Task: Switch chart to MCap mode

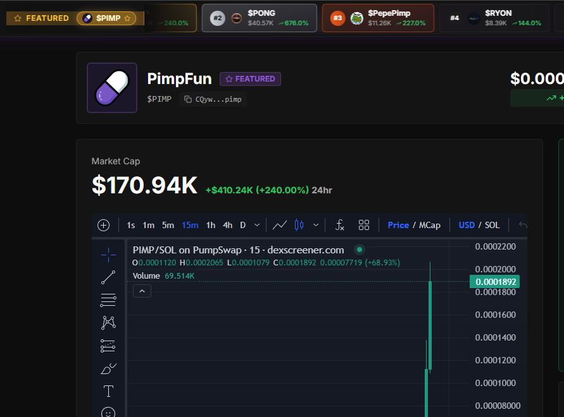Action: (429, 225)
